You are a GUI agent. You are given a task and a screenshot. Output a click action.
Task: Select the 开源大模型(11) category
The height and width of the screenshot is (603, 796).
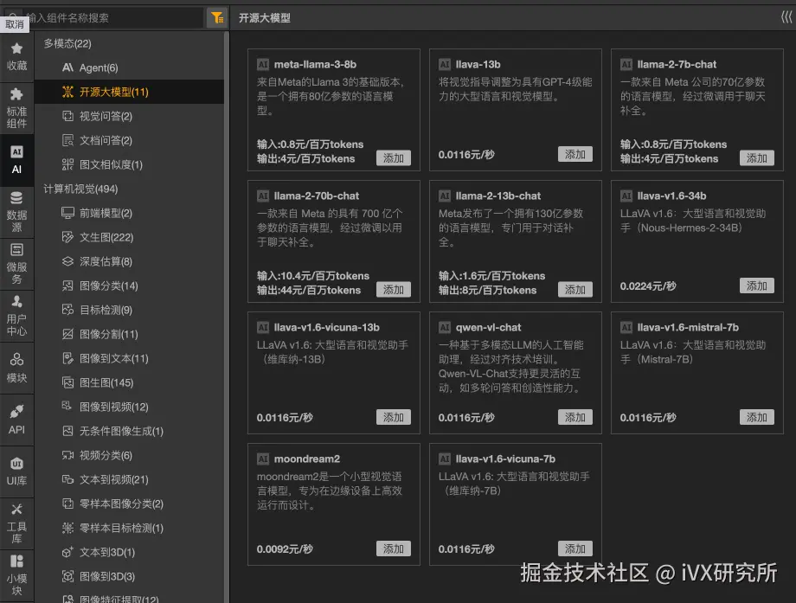pyautogui.click(x=130, y=92)
